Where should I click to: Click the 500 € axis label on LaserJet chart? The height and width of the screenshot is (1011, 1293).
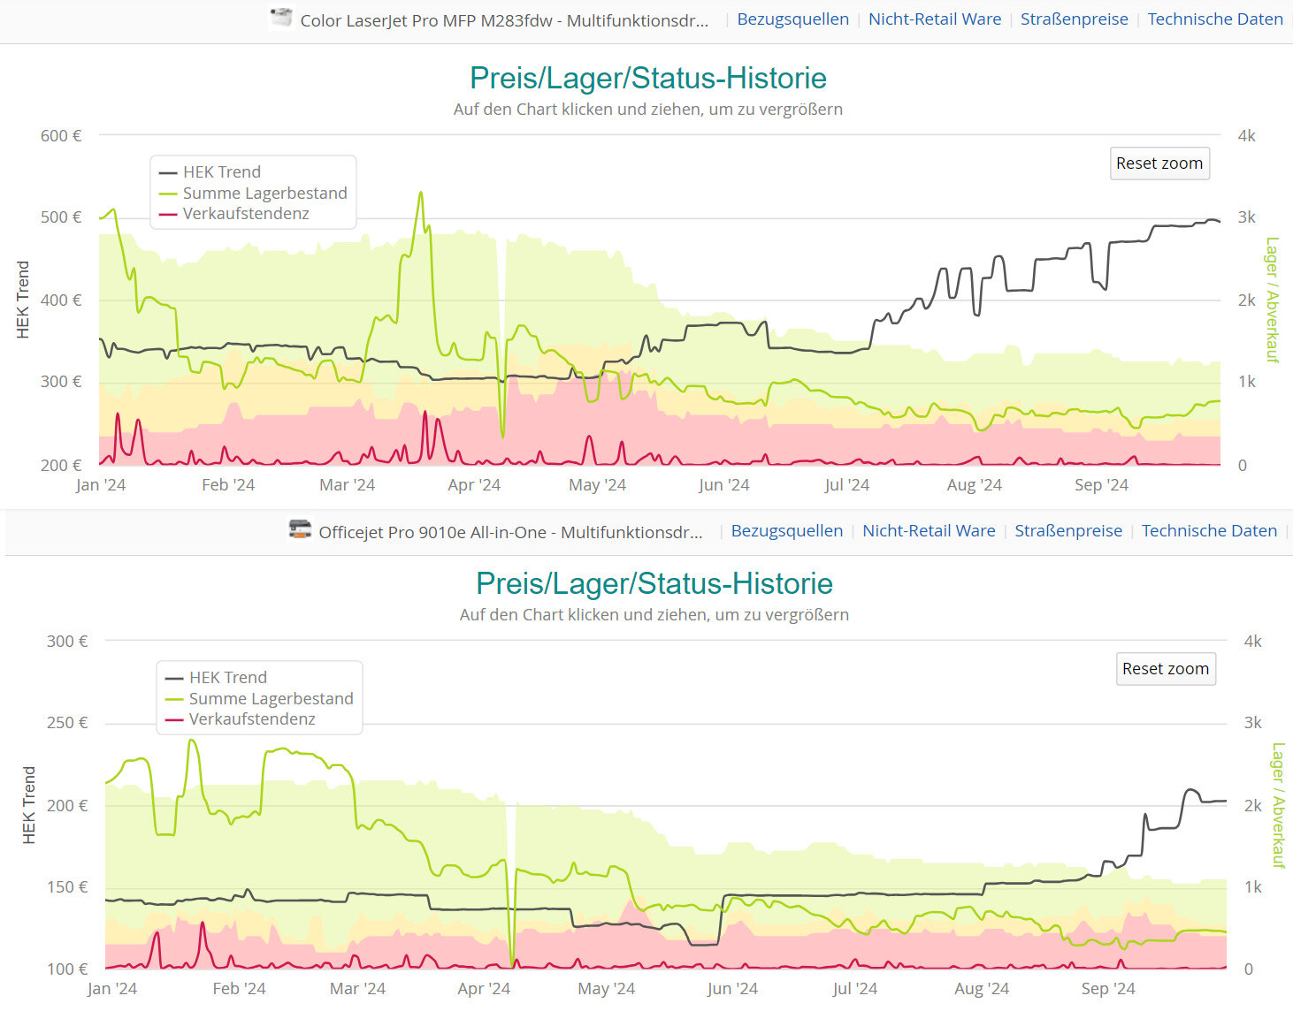[61, 217]
